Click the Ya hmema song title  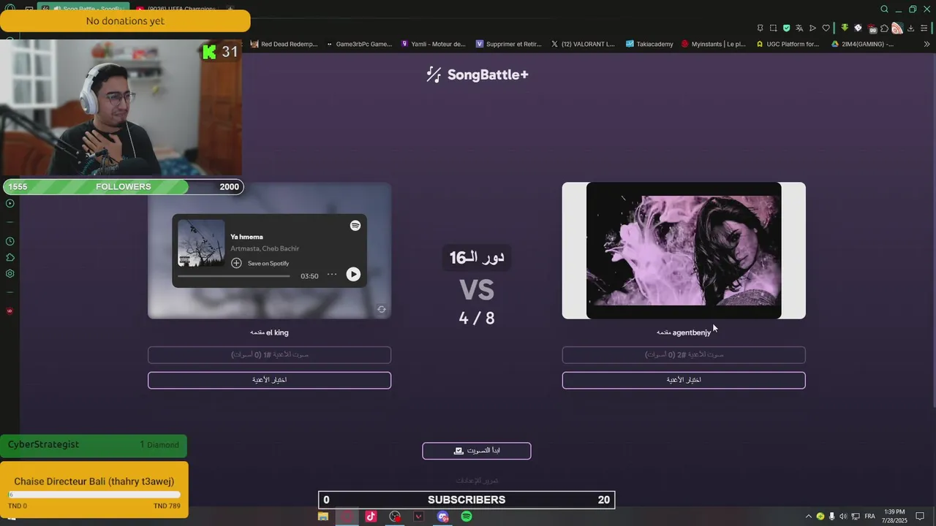point(246,237)
